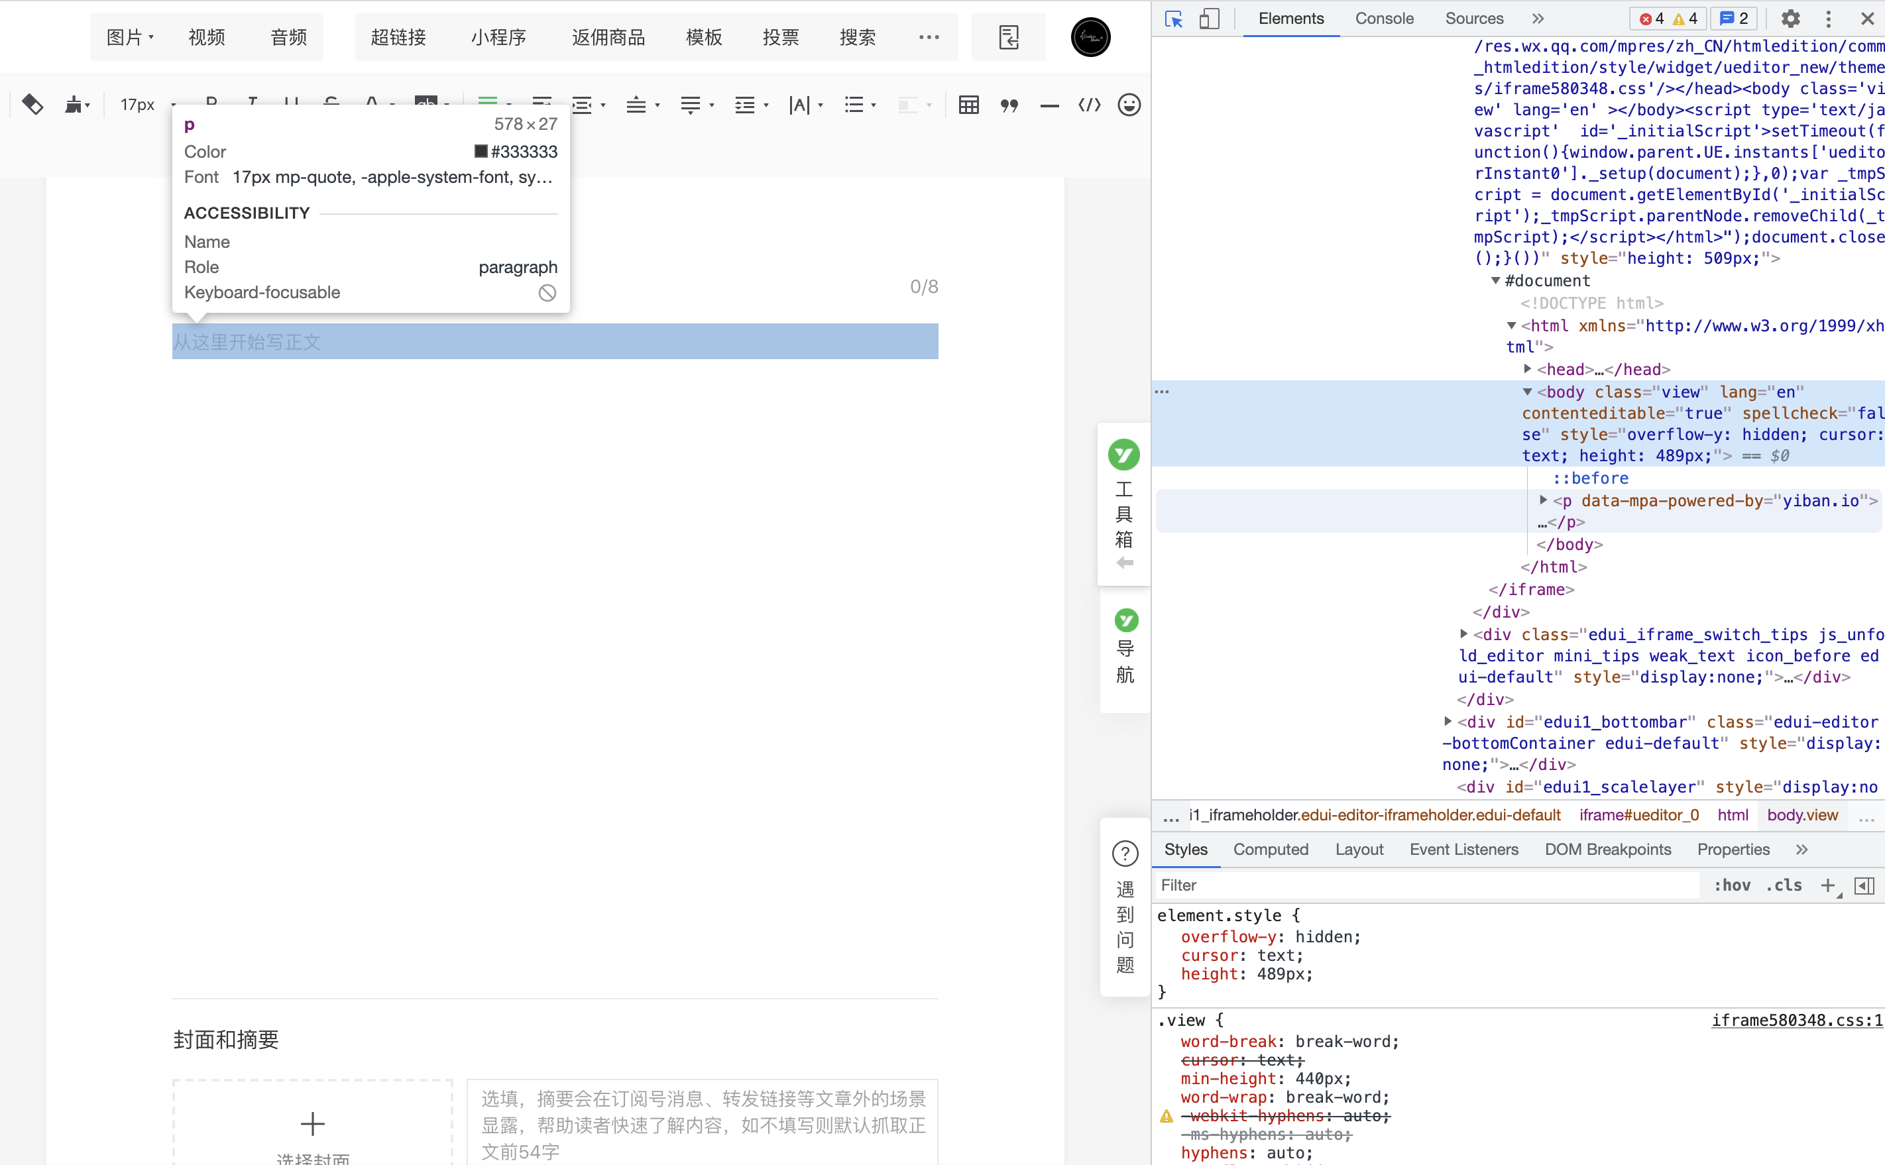Open the 工具箱 green toolbox icon

(1123, 455)
